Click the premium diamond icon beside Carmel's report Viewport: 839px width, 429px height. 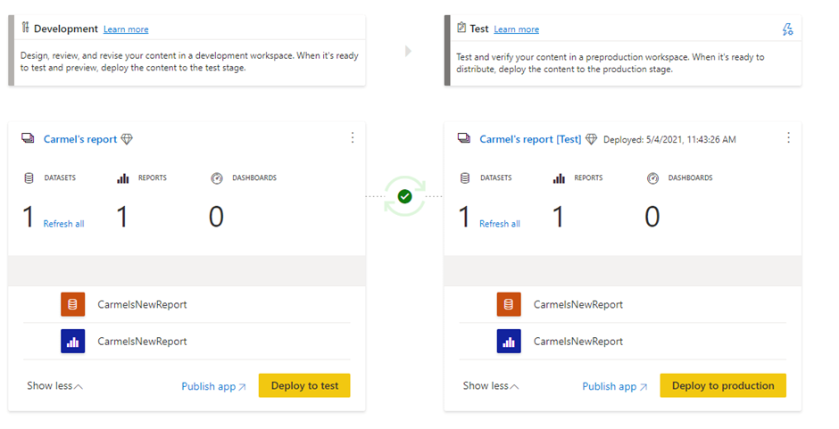coord(127,139)
